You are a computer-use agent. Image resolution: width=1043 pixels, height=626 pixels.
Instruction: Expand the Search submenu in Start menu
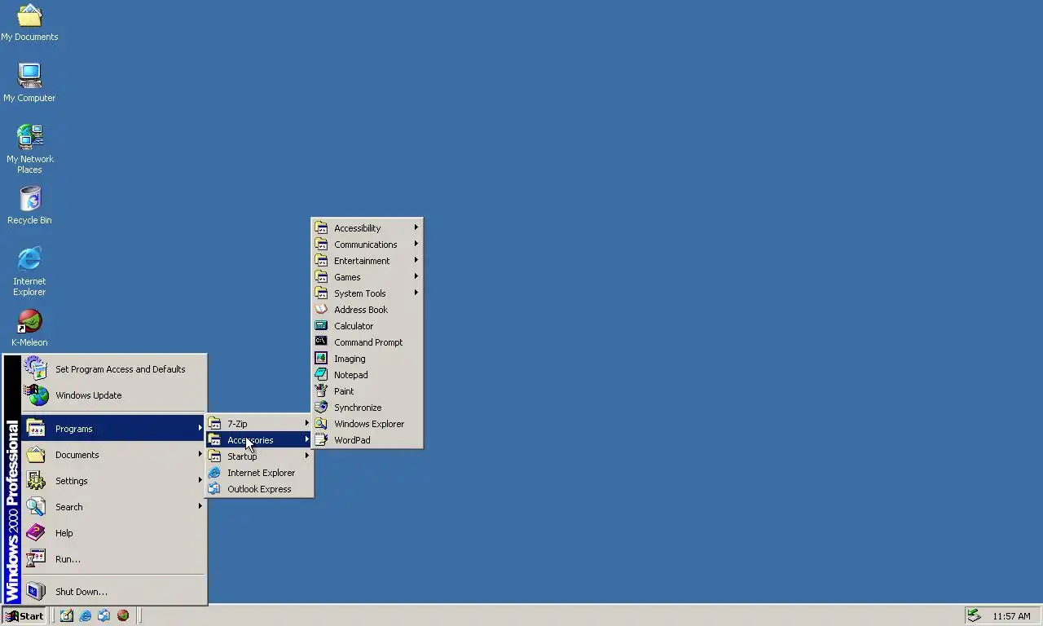(114, 507)
